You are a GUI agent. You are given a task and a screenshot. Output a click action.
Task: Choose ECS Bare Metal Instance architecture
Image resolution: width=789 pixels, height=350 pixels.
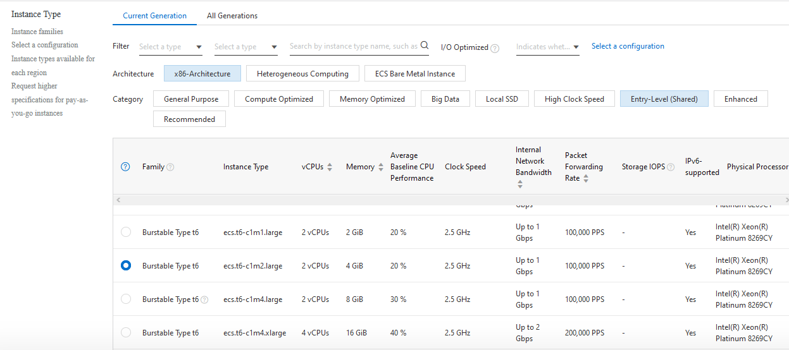point(415,74)
